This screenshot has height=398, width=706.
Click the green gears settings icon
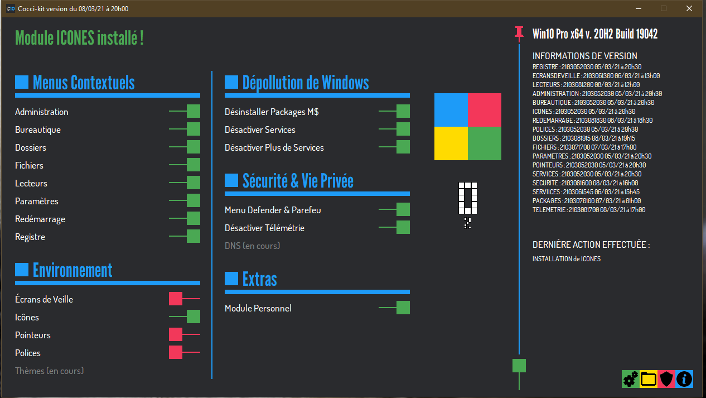click(631, 379)
